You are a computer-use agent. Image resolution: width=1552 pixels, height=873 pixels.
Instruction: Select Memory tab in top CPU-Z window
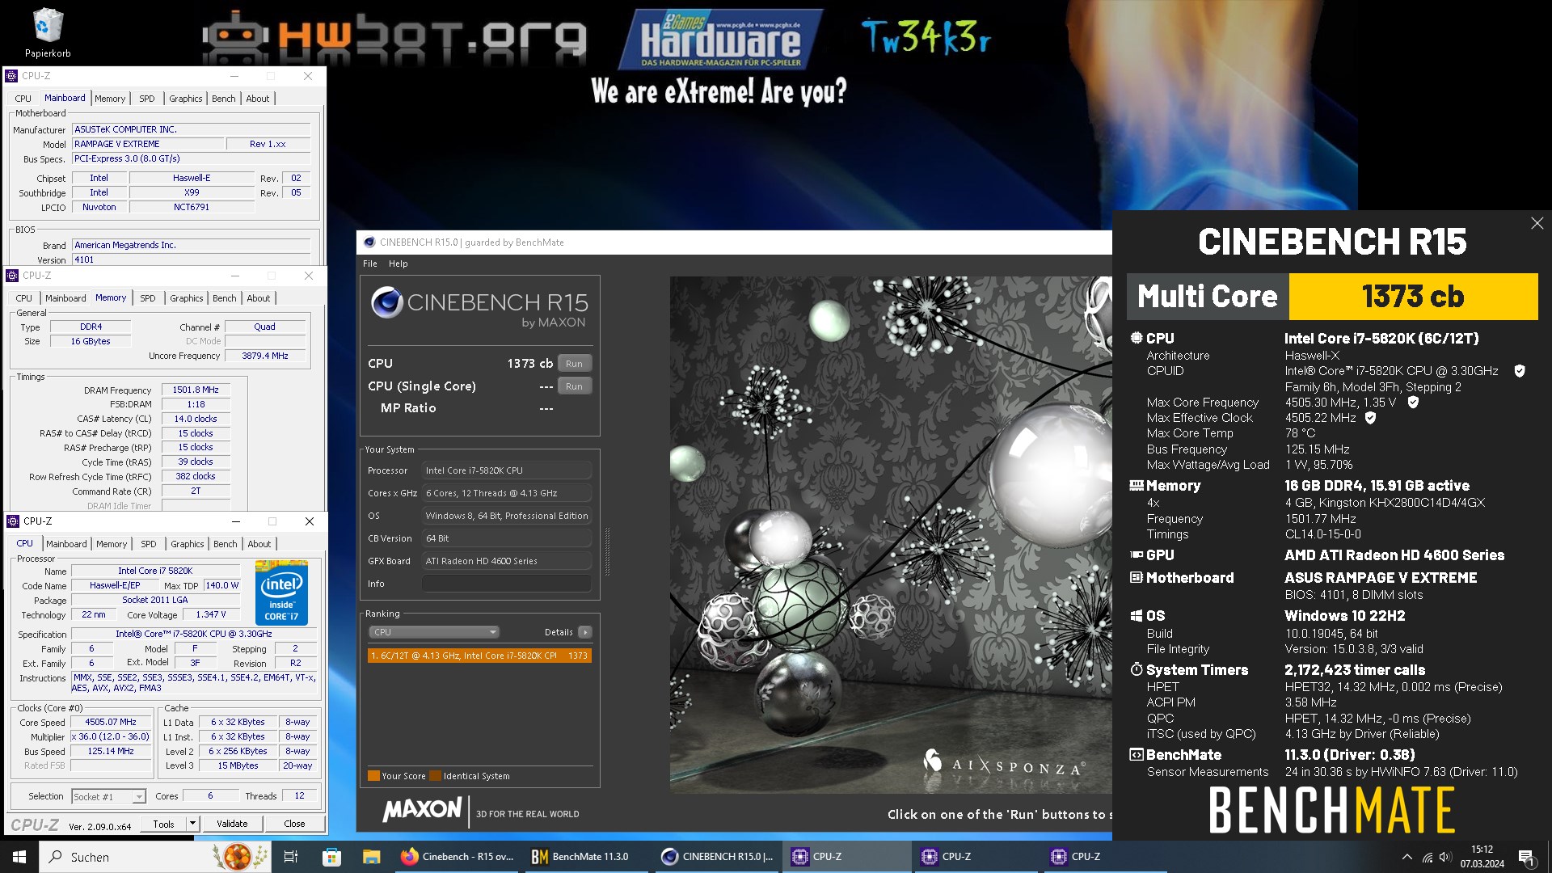click(x=110, y=99)
